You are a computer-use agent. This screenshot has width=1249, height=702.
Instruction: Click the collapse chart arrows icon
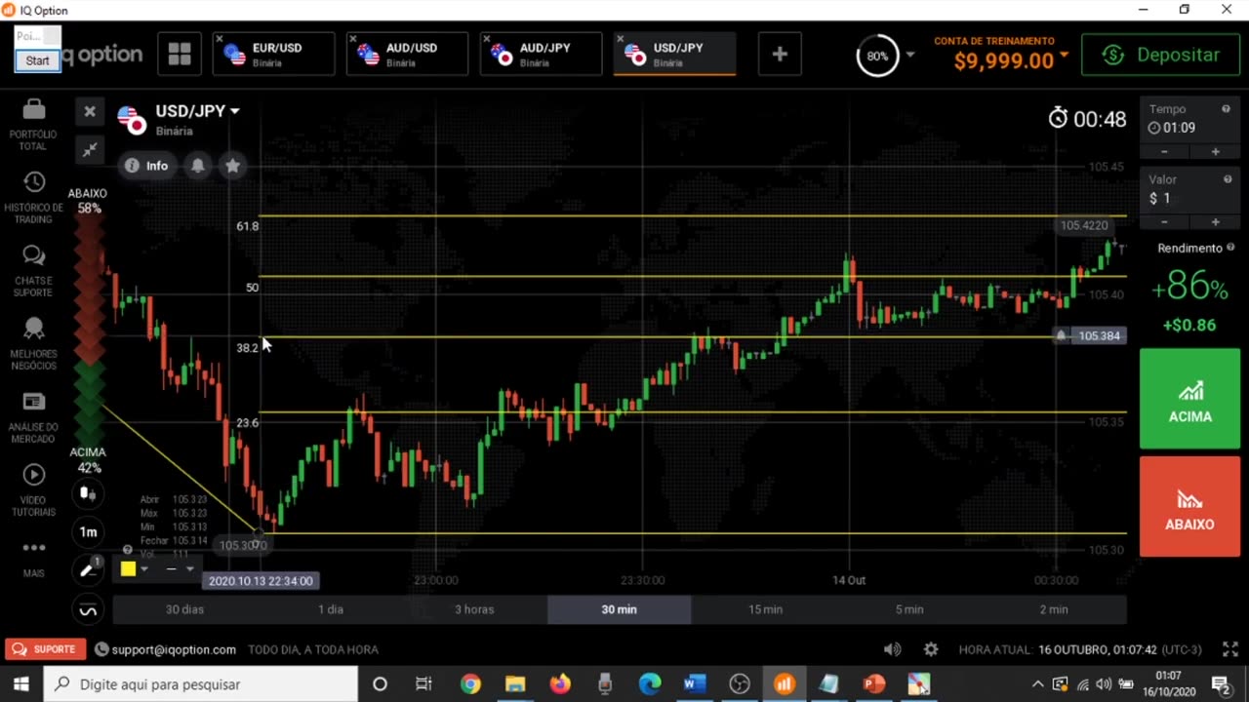[90, 149]
